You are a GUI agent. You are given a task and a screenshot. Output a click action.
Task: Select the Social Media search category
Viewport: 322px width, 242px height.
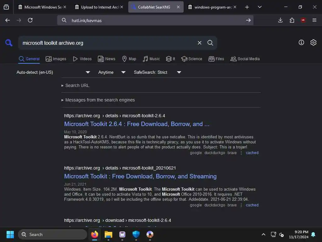(x=245, y=59)
